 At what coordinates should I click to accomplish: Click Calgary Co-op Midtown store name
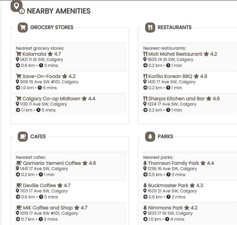(x=51, y=99)
